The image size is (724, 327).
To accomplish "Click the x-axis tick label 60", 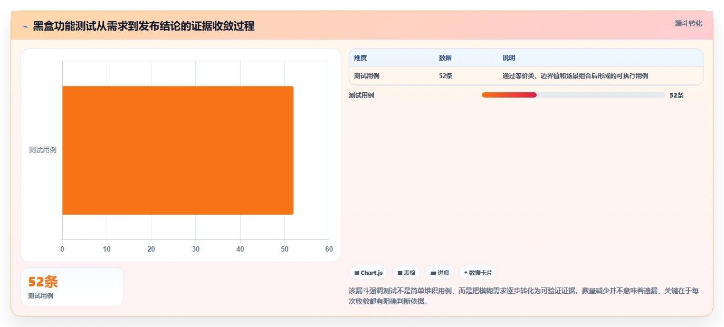I will tap(329, 249).
